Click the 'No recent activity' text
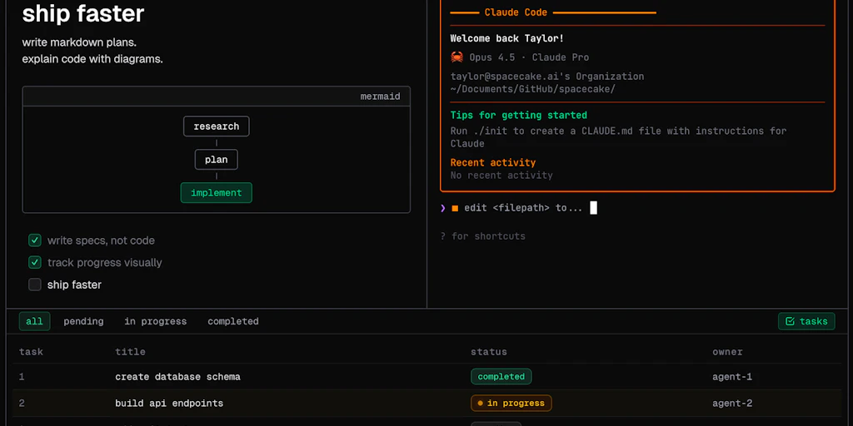The width and height of the screenshot is (853, 426). pos(501,176)
